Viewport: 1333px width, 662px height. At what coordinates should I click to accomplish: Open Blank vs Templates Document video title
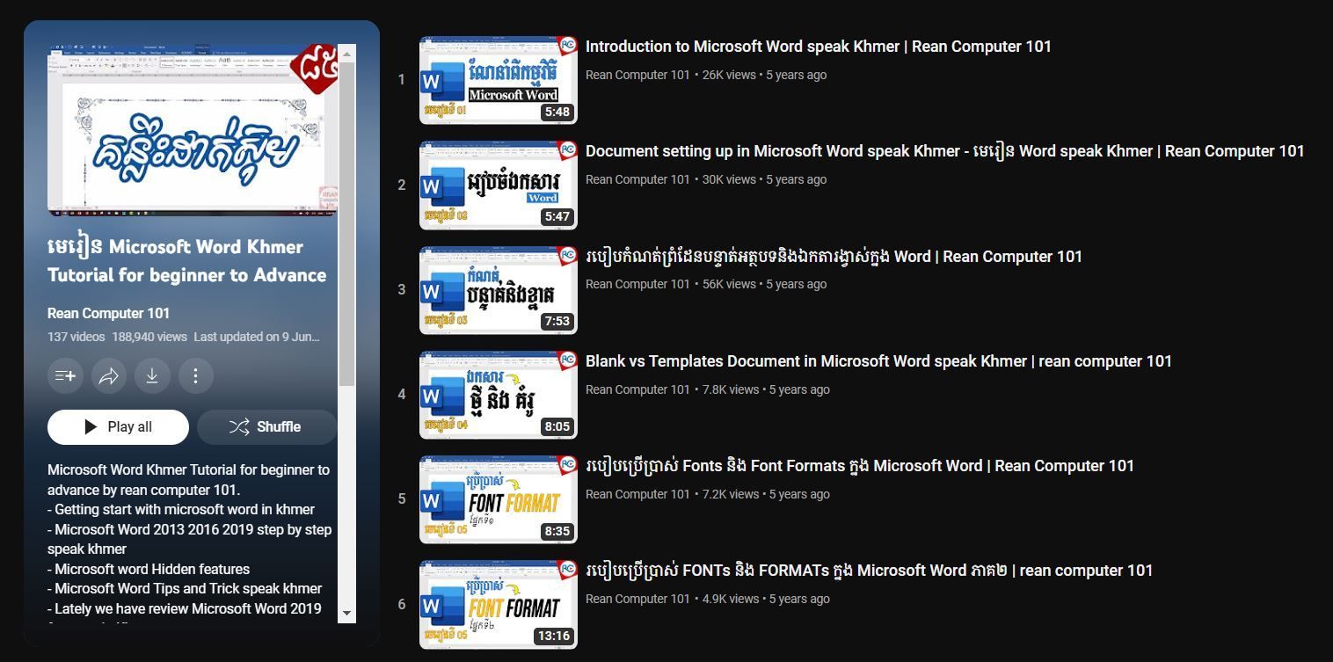(878, 361)
